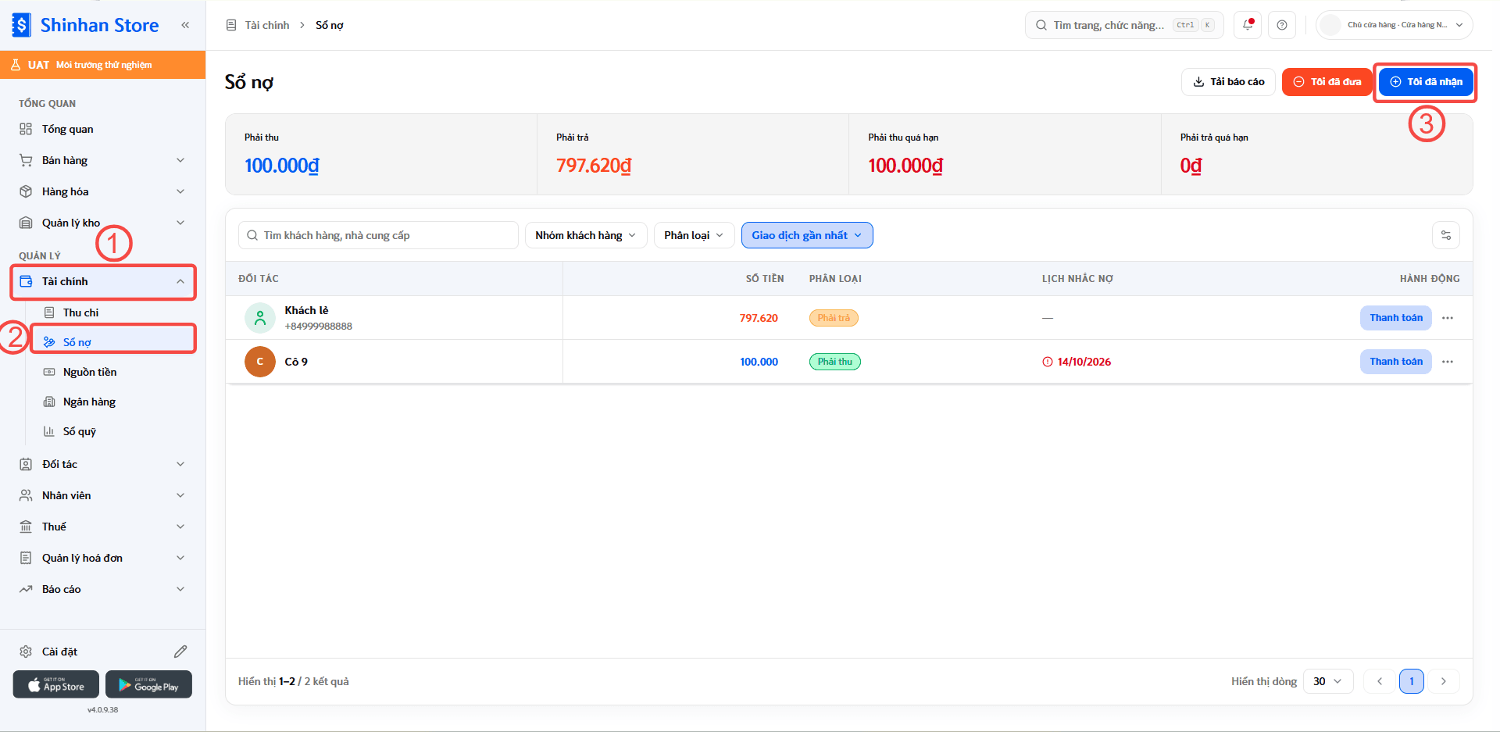1500x732 pixels.
Task: Open the Nhóm khách hàng dropdown
Action: point(586,235)
